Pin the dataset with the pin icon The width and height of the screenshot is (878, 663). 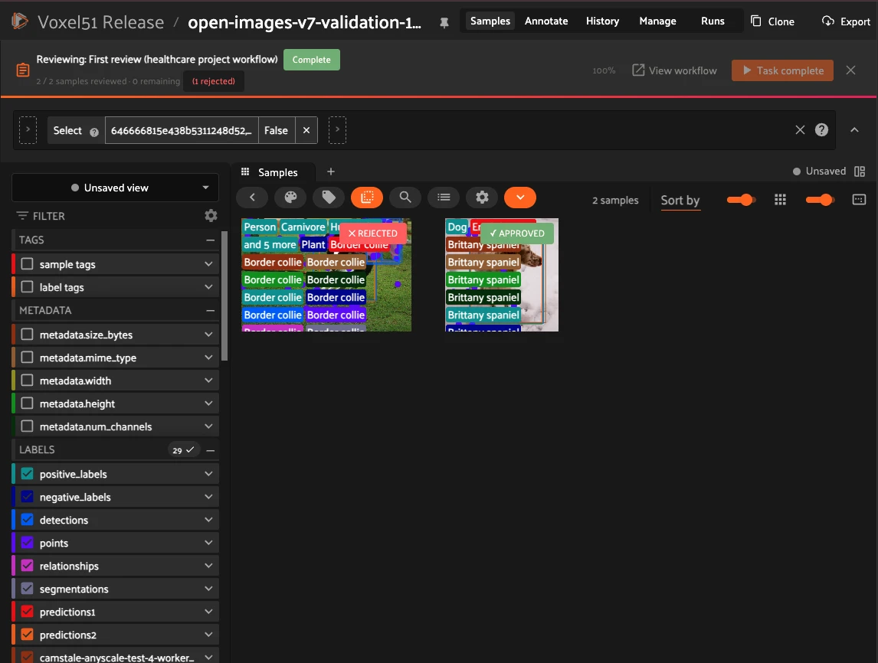click(x=444, y=23)
